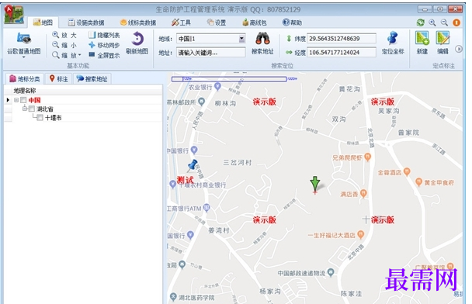
Task: Enable 移动同步 in the ribbon
Action: pos(104,45)
